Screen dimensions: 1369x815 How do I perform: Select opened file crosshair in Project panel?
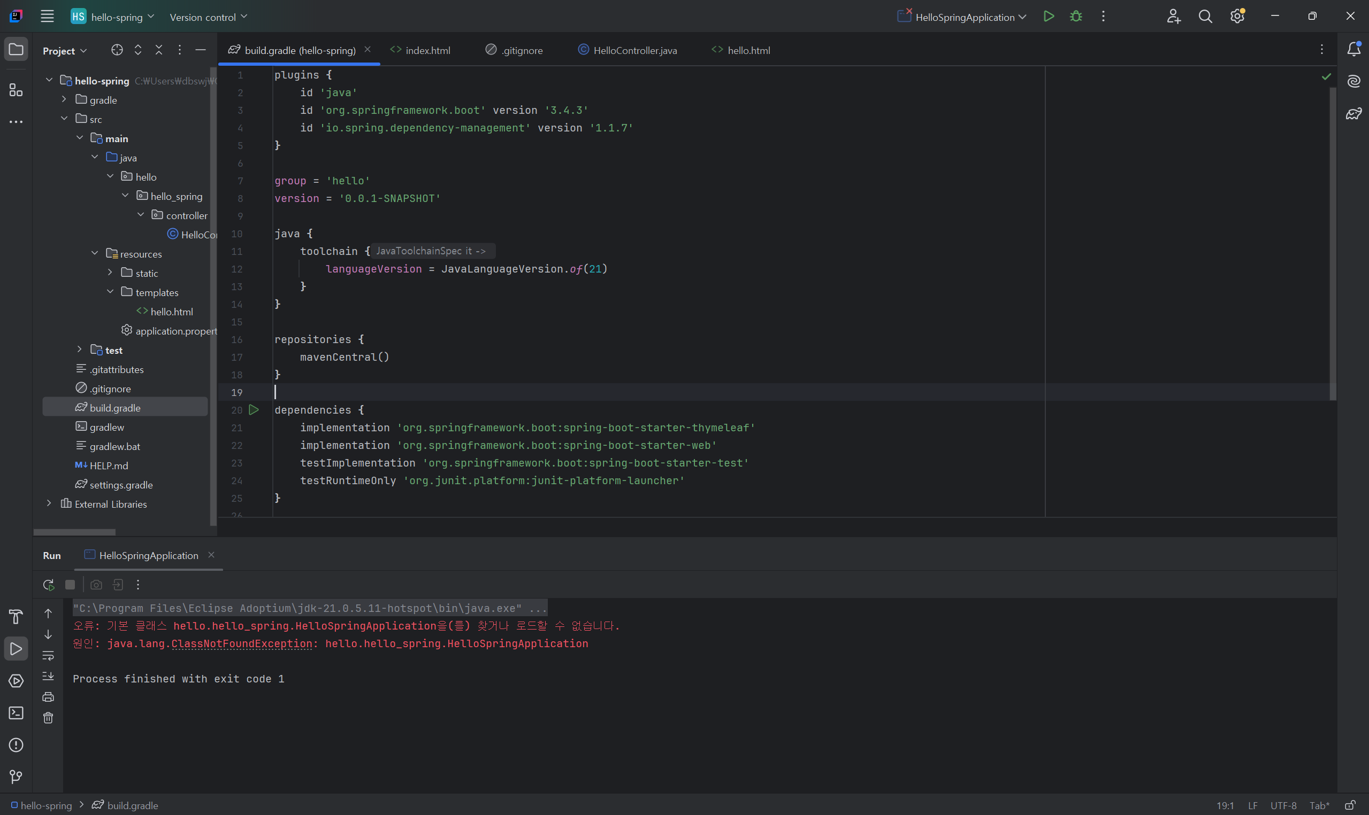pyautogui.click(x=117, y=50)
